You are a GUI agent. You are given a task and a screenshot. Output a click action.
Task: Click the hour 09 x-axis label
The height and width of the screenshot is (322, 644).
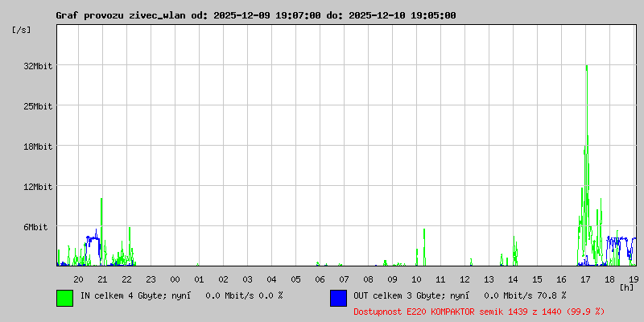click(x=392, y=279)
